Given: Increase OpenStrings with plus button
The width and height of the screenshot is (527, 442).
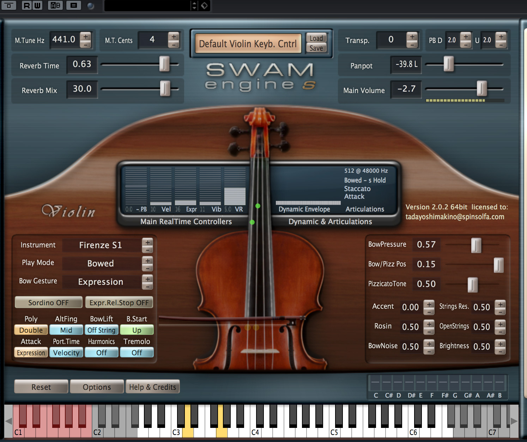Looking at the screenshot, I should (x=500, y=324).
